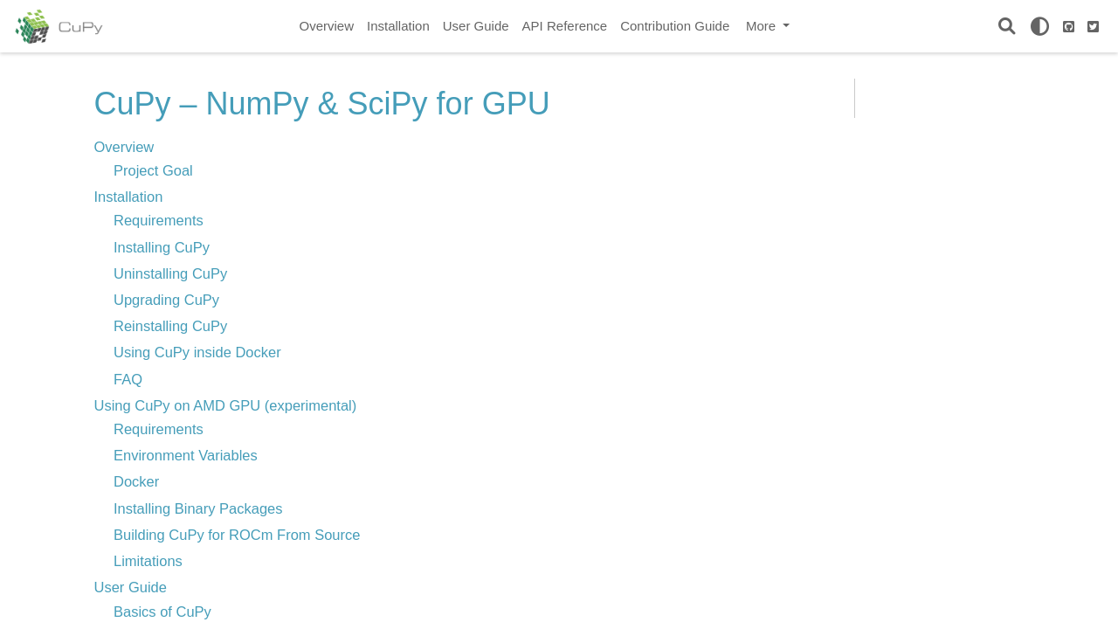
Task: Click the Requirements link under Installation
Action: tap(158, 220)
